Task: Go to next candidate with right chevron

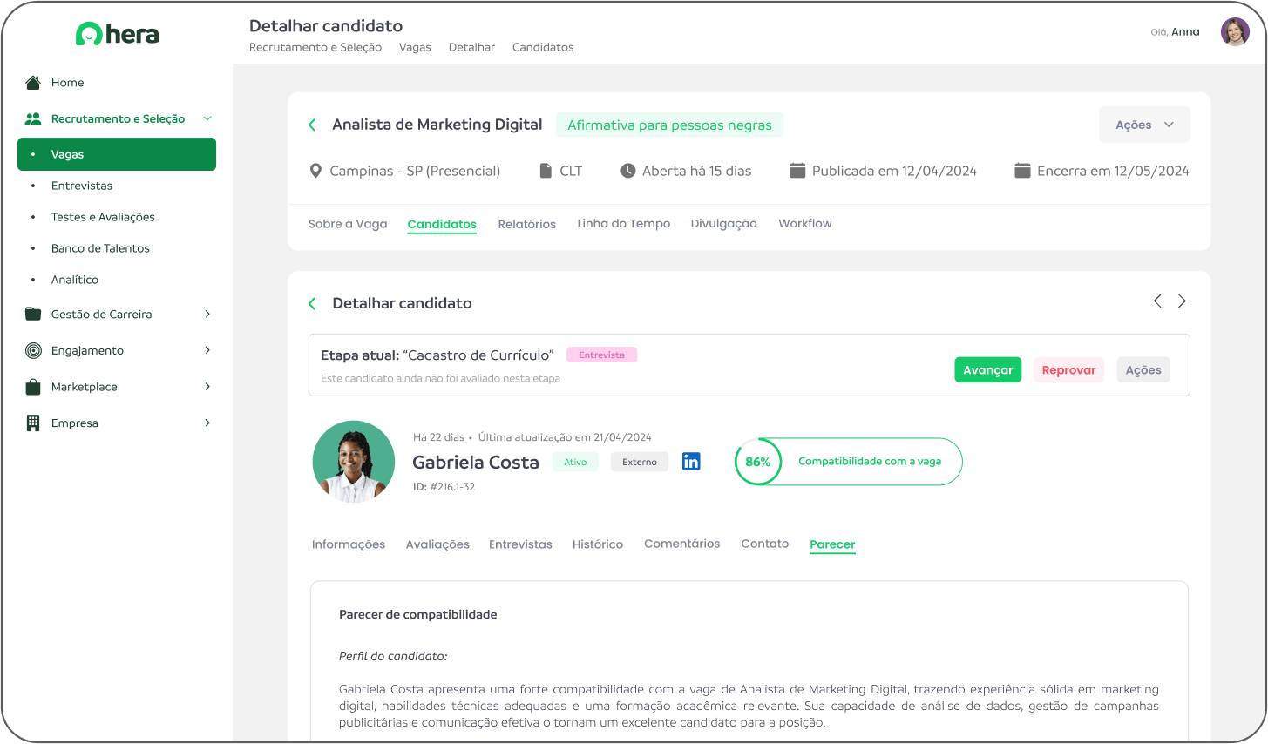Action: (1183, 301)
